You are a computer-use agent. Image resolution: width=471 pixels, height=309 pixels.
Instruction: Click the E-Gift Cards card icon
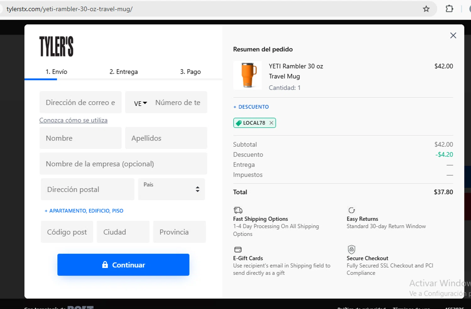pyautogui.click(x=238, y=249)
